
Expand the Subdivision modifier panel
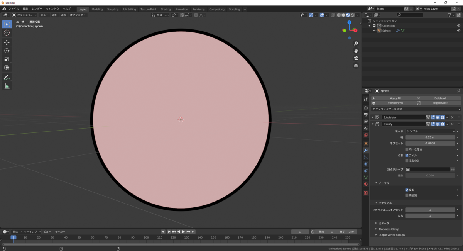coord(372,117)
